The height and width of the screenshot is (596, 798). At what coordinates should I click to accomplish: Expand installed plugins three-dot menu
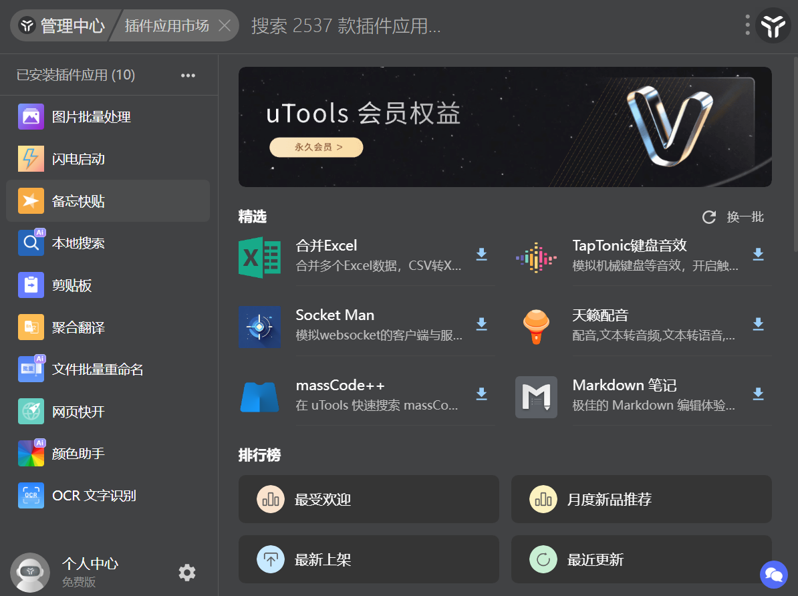(x=188, y=76)
